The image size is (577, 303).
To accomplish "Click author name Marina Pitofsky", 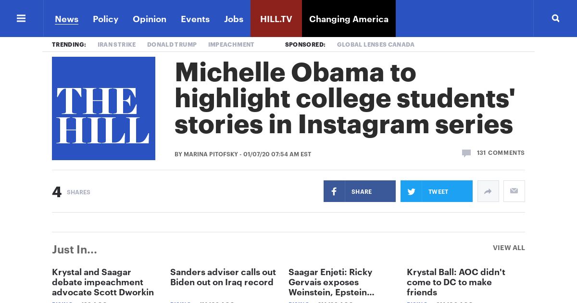I will point(211,154).
